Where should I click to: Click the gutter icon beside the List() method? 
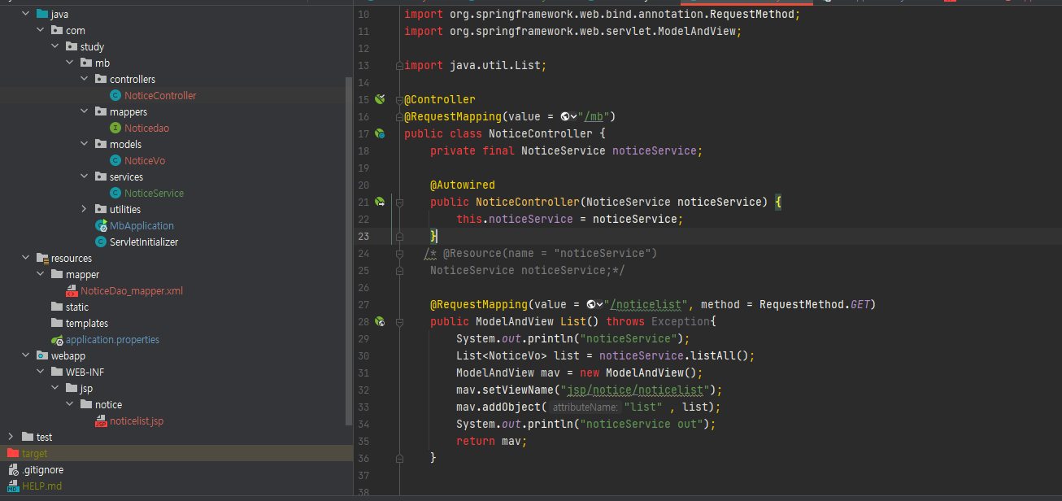click(380, 321)
